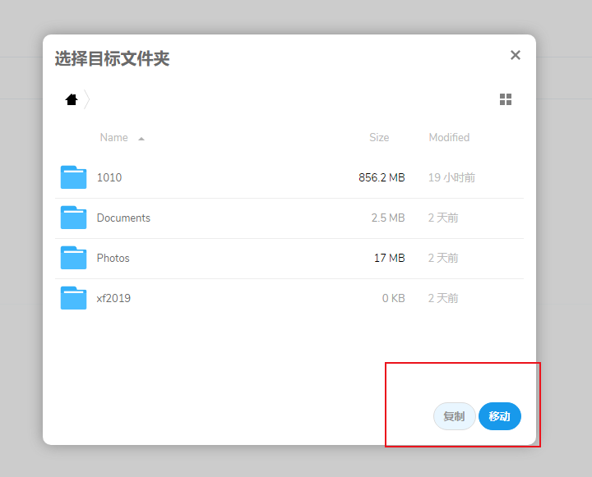Click the home breadcrumb icon

click(x=72, y=99)
